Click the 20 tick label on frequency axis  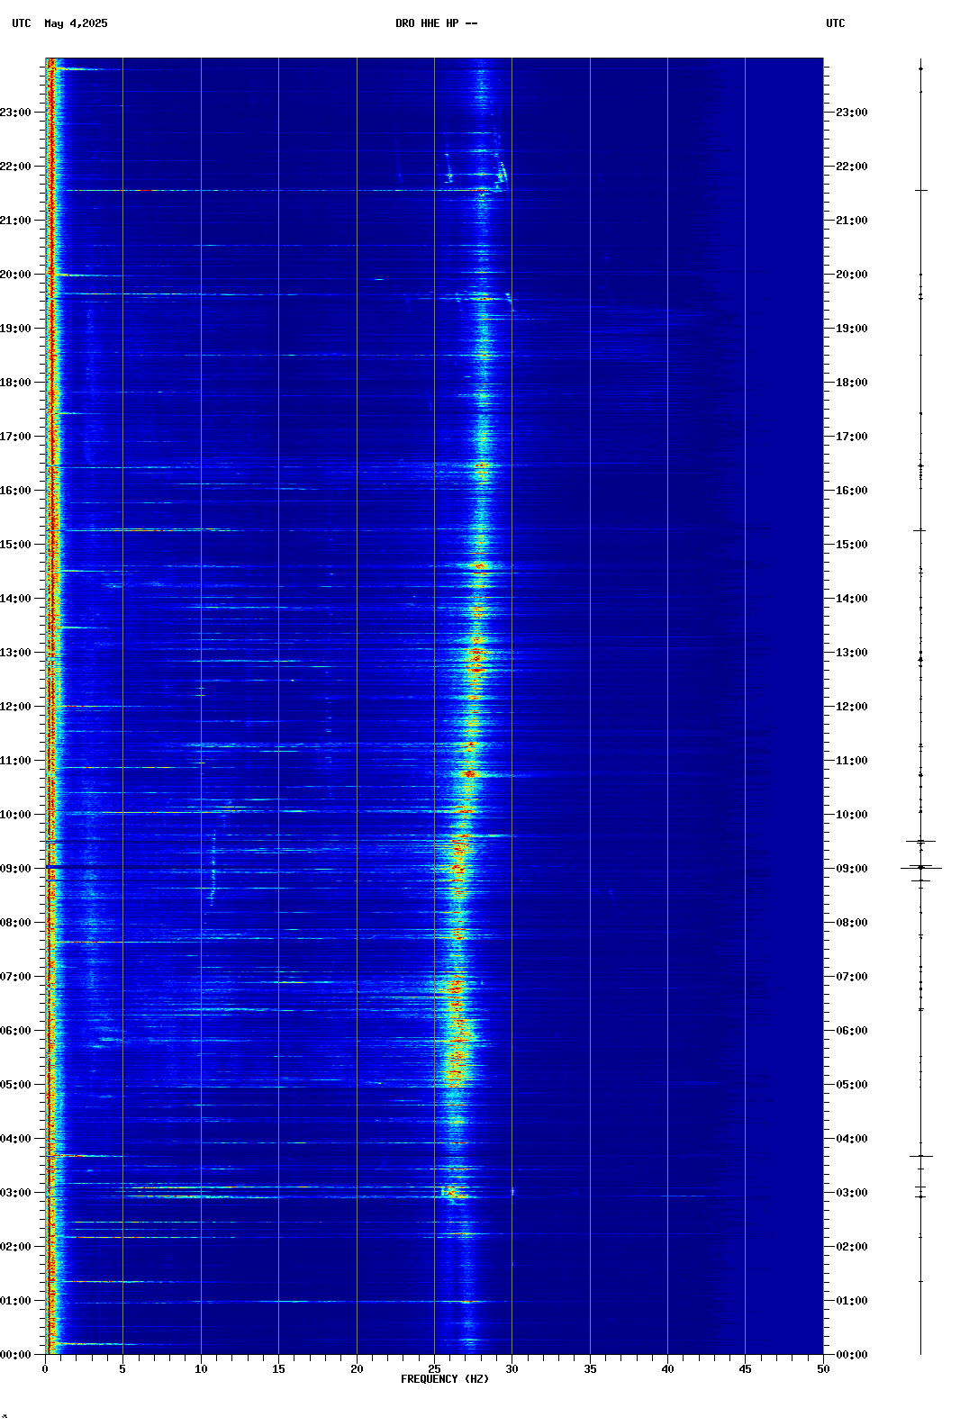click(357, 1369)
